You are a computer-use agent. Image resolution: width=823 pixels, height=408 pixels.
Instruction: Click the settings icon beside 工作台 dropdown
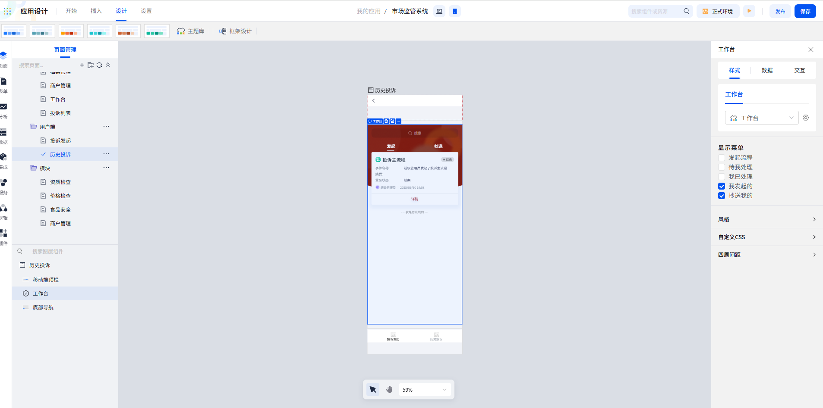point(806,118)
